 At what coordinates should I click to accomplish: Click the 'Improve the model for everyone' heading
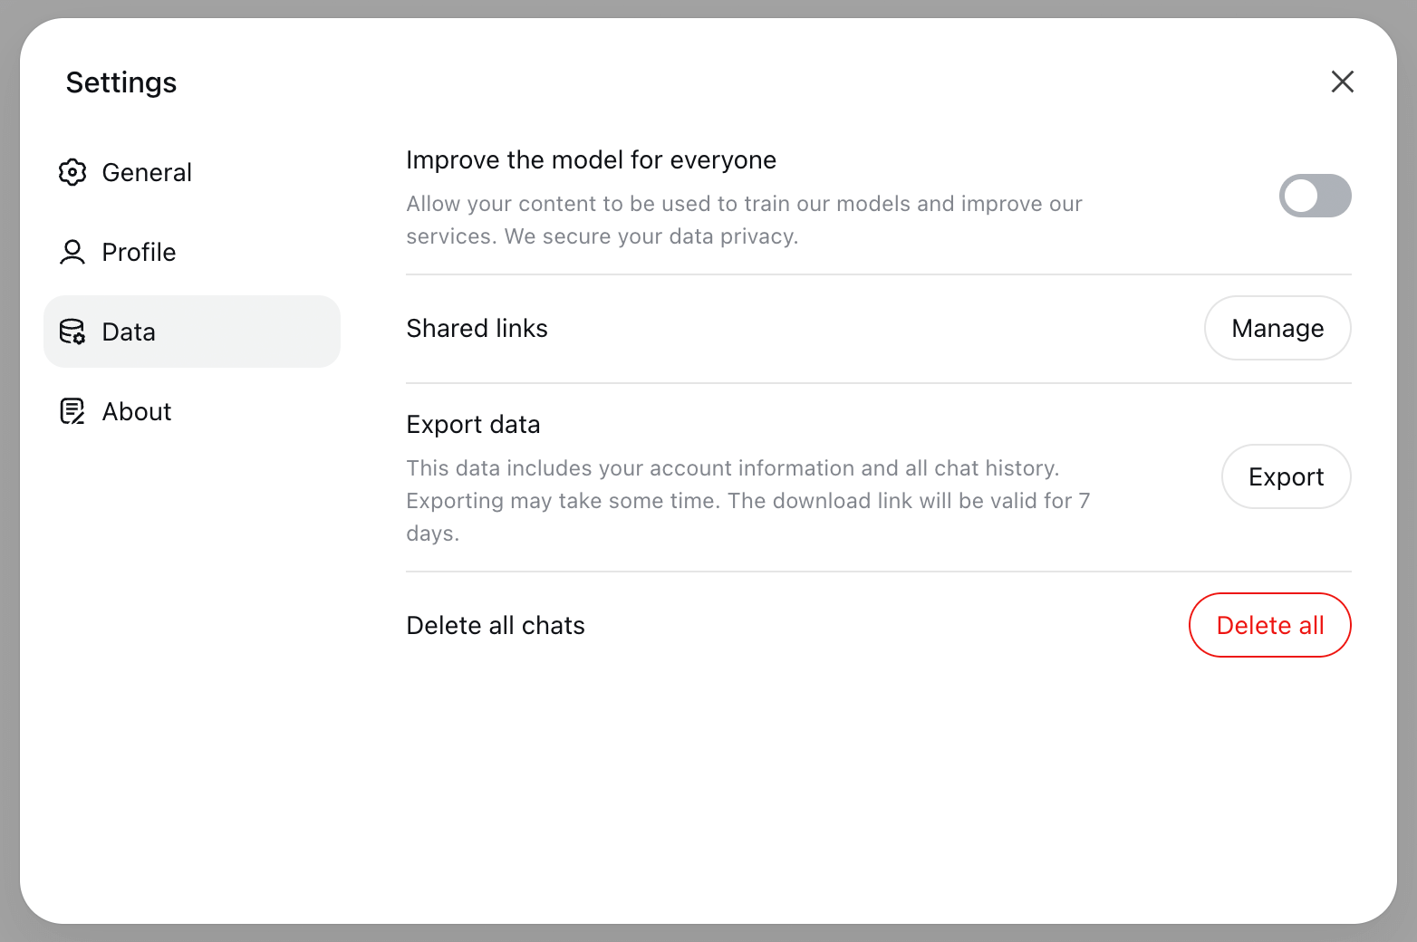click(591, 160)
